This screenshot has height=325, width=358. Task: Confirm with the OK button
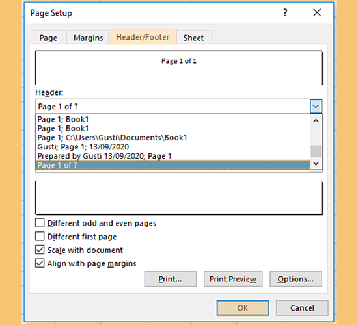[243, 308]
